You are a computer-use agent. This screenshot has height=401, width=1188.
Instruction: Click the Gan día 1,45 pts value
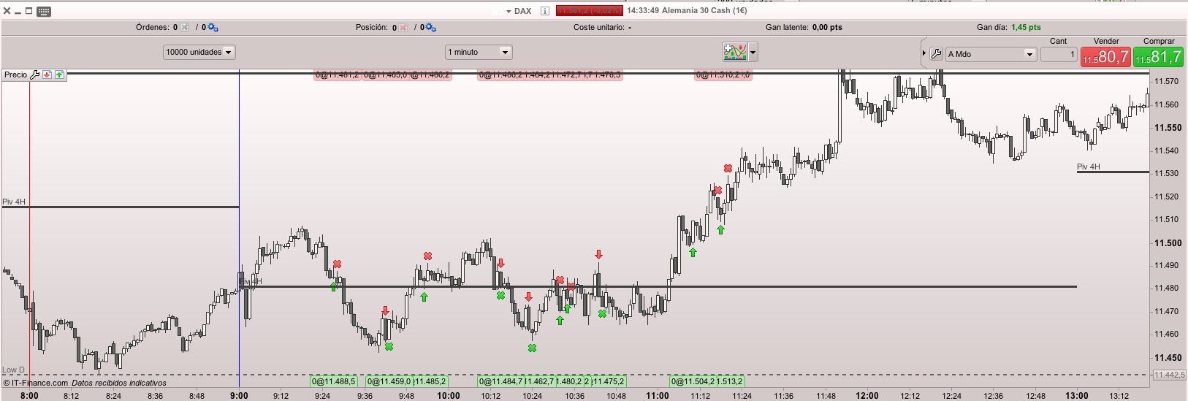[x=1026, y=27]
